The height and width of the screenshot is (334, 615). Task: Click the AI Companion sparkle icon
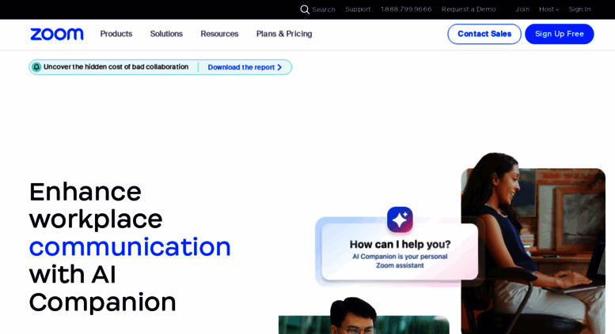coord(400,220)
